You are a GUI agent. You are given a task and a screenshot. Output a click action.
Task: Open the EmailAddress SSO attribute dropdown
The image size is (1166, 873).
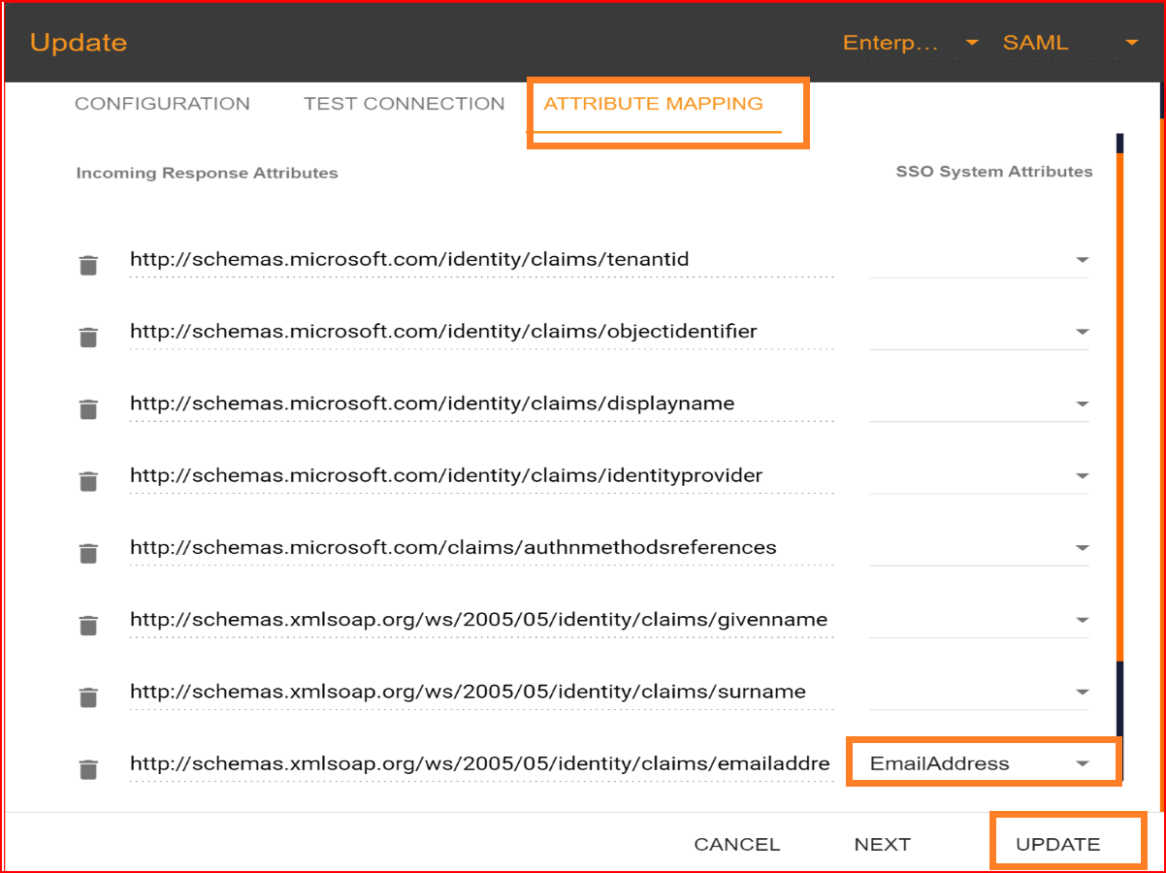coord(979,763)
